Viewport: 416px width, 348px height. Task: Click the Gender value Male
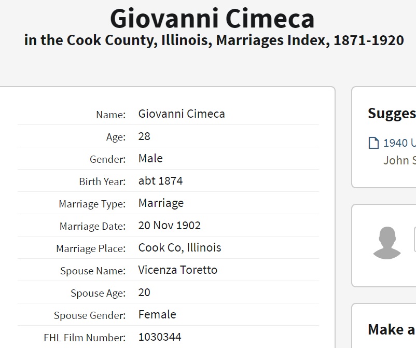(x=150, y=159)
